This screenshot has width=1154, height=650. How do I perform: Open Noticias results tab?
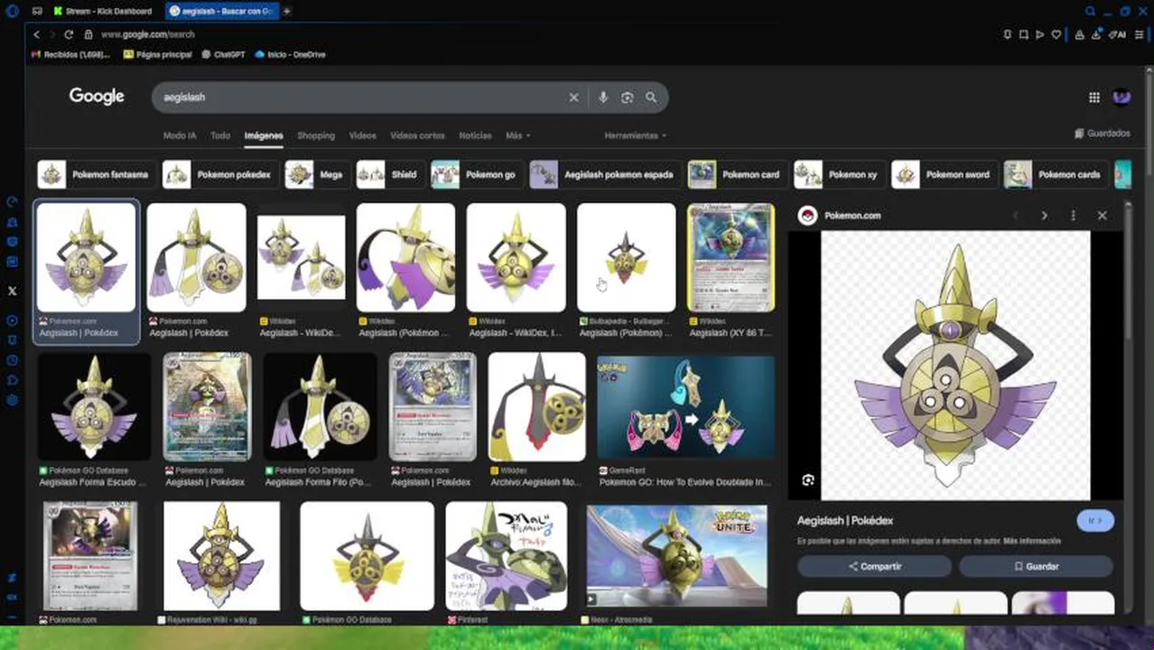pos(475,135)
